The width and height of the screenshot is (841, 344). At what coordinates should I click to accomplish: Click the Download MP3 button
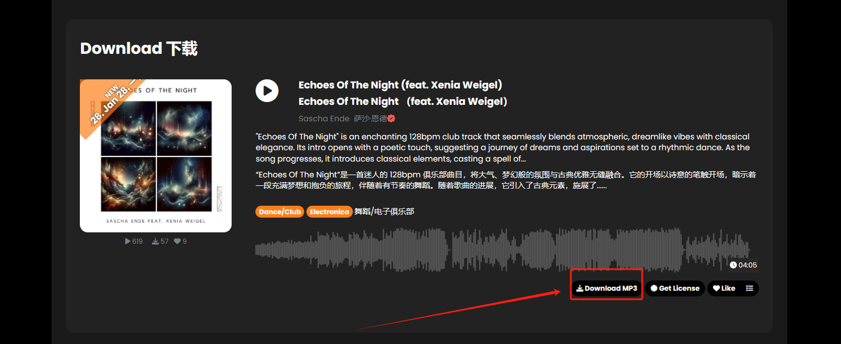(607, 288)
